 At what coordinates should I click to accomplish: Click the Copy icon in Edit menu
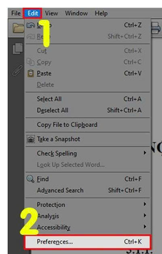coord(30,62)
